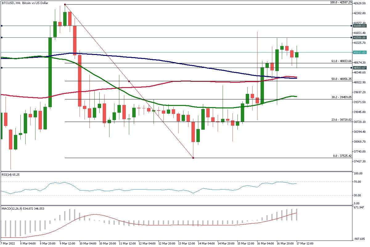Click the 100.00 level on RSI scale
The image size is (370, 247).
pos(358,174)
